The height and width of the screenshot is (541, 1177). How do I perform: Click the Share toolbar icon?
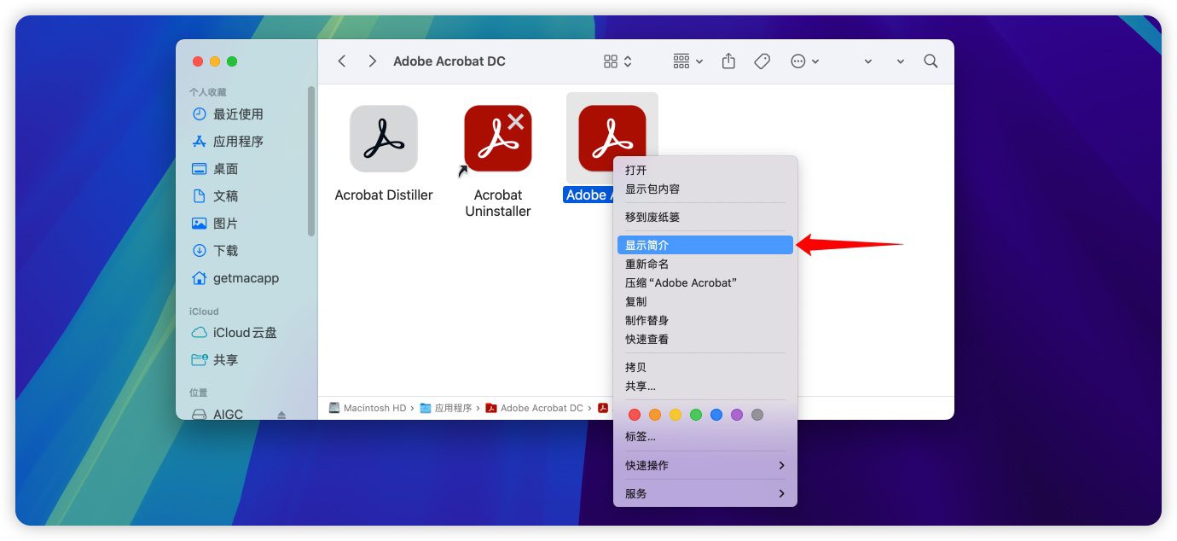(728, 61)
